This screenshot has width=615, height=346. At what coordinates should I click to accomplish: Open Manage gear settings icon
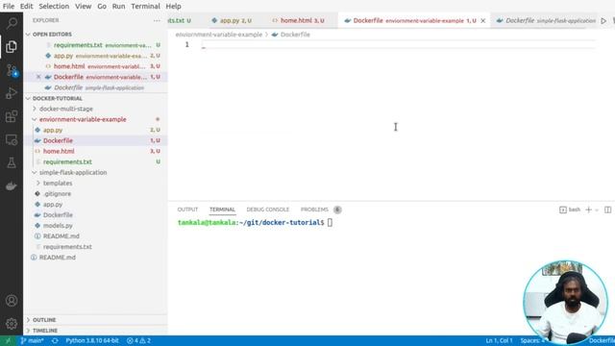(x=12, y=323)
